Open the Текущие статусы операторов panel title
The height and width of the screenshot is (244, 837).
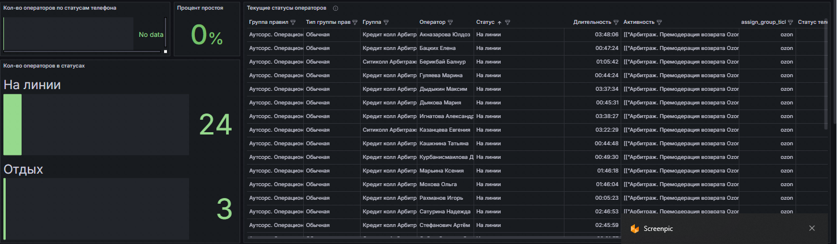(287, 9)
